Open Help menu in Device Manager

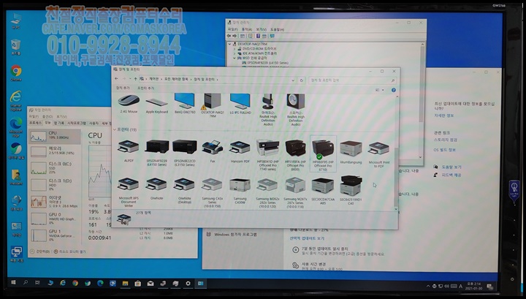coord(277,29)
